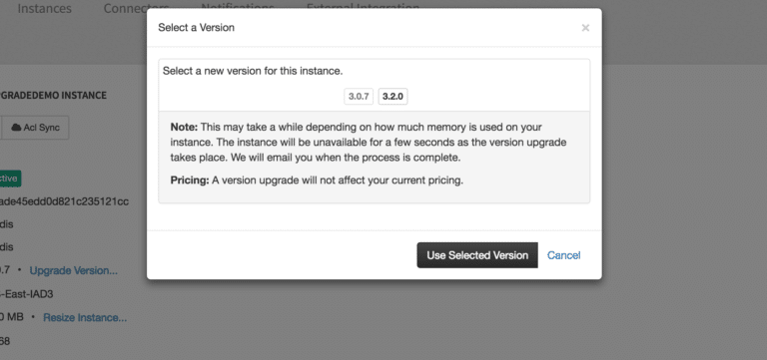Viewport: 767px width, 360px height.
Task: Confirm with Use Selected Version button
Action: pyautogui.click(x=477, y=255)
